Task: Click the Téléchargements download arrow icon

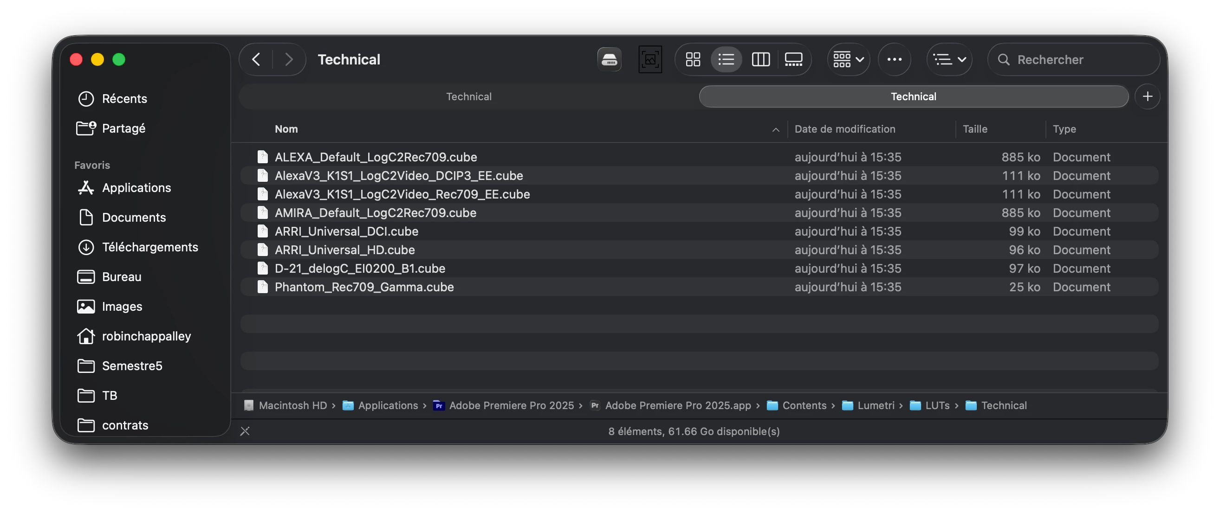Action: 86,247
